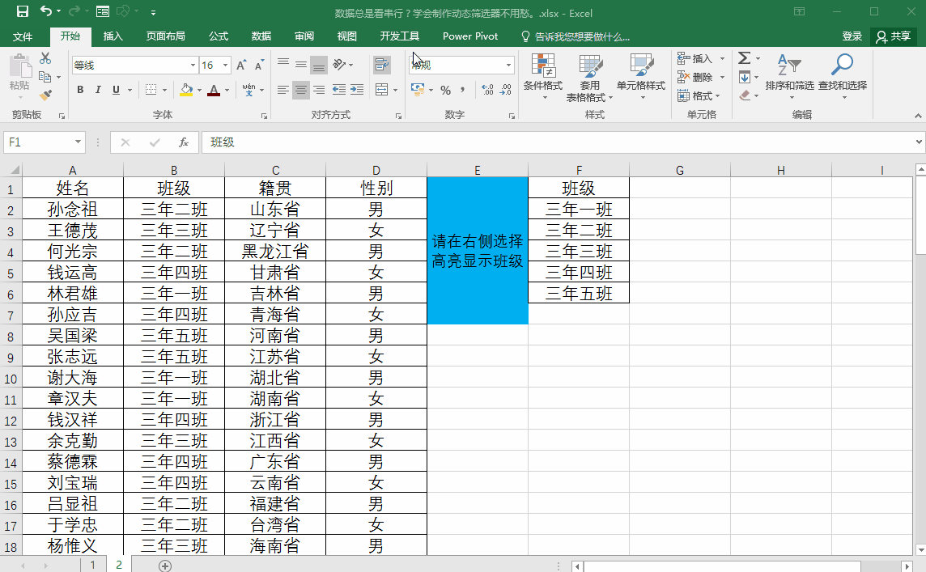Open the font size 16 dropdown

(x=226, y=65)
